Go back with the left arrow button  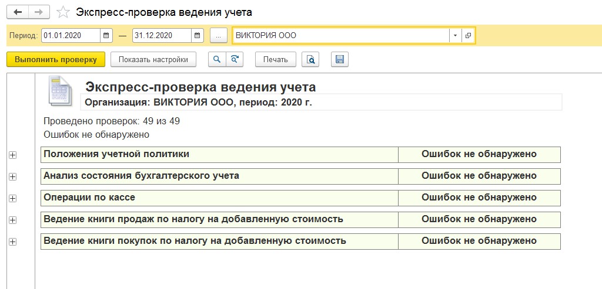click(x=17, y=12)
